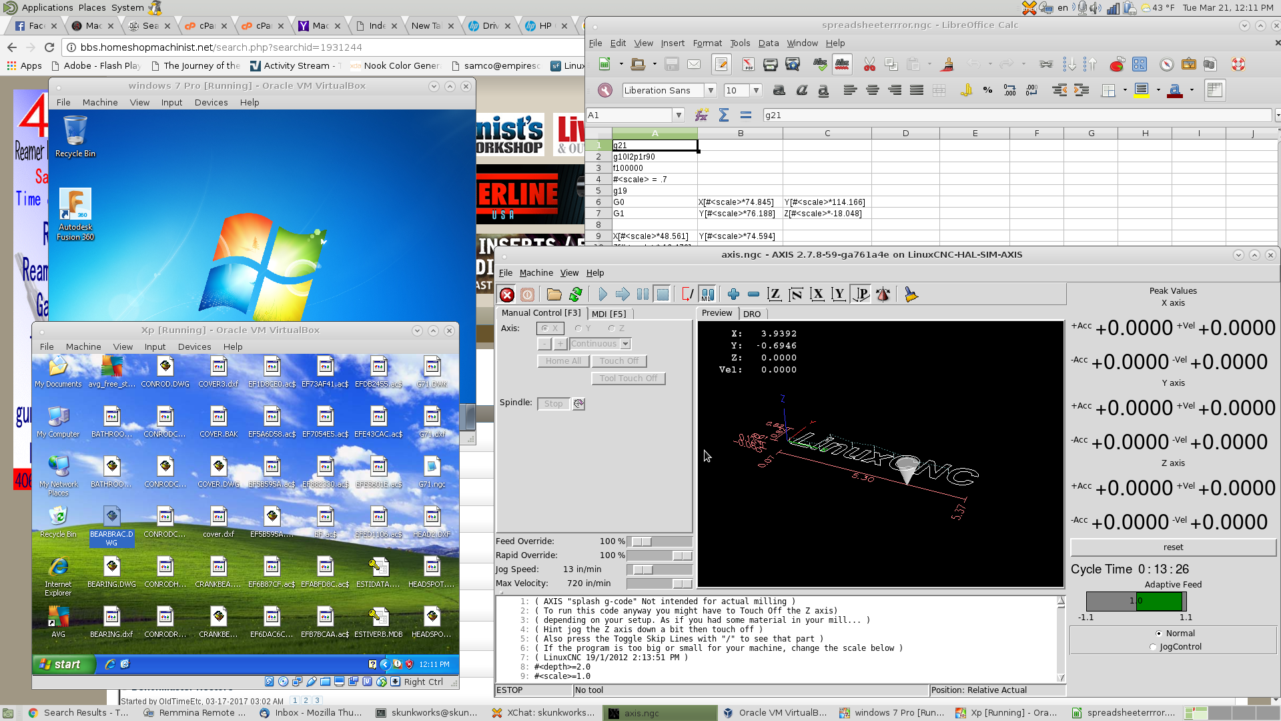The height and width of the screenshot is (721, 1281).
Task: Switch to XChat skunkworks taskbar entry
Action: 544,713
